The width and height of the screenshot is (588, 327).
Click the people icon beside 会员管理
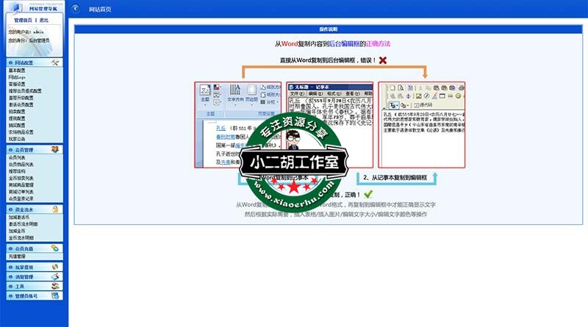[x=55, y=149]
